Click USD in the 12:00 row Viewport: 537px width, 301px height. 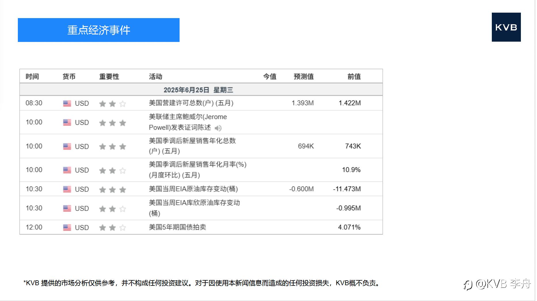[82, 227]
